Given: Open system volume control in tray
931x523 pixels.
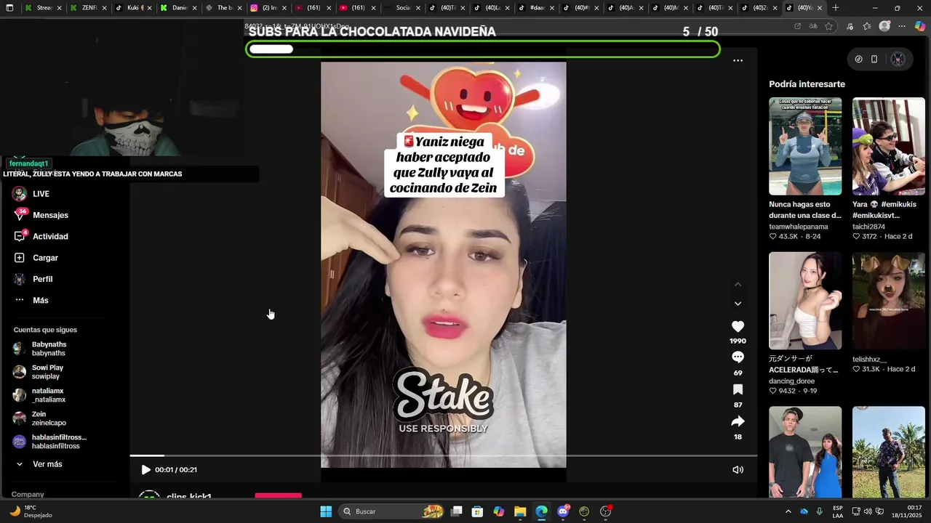Looking at the screenshot, I should coord(868,511).
